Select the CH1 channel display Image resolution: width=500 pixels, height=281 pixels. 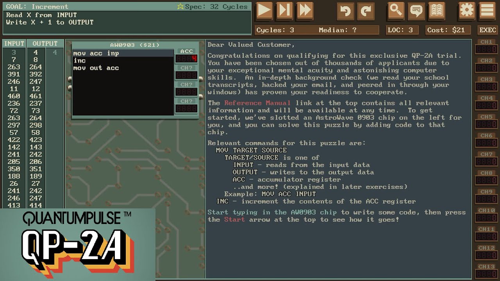point(486,49)
